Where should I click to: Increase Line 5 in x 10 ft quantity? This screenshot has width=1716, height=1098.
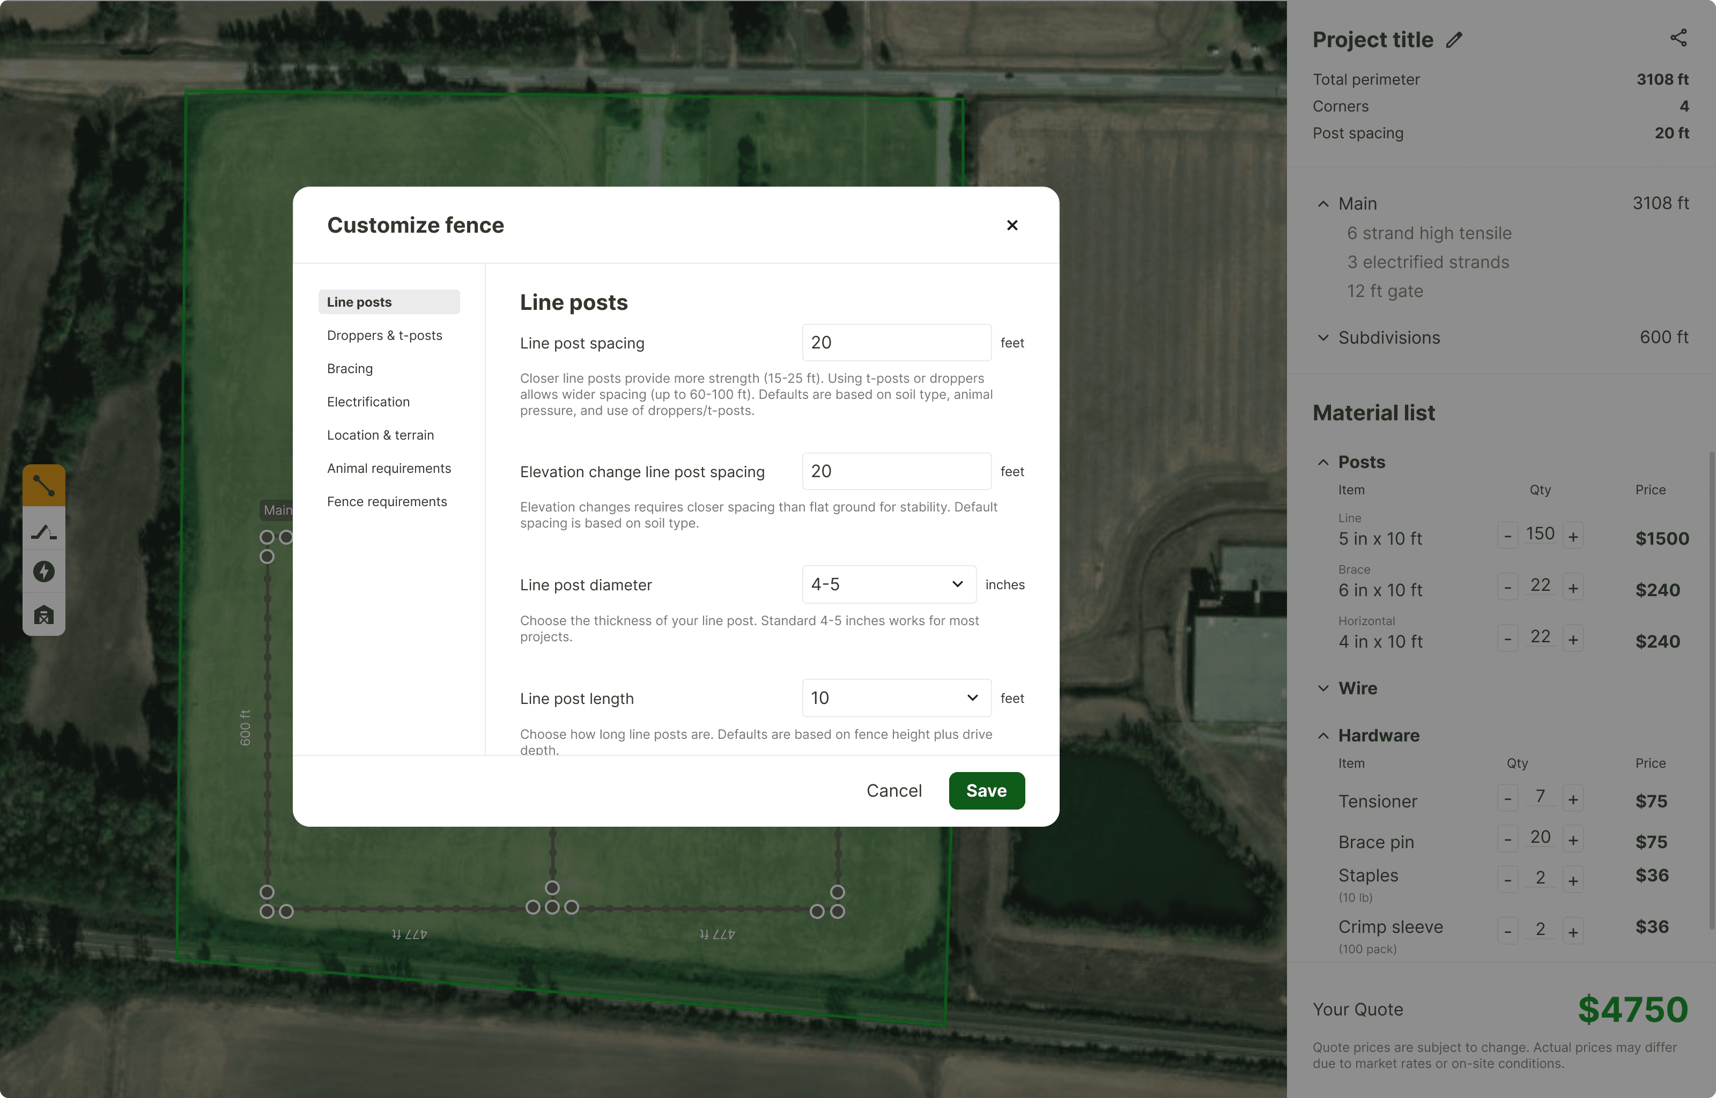[1573, 536]
